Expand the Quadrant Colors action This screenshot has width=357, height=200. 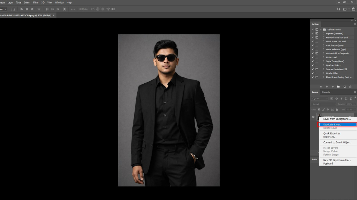(x=324, y=65)
